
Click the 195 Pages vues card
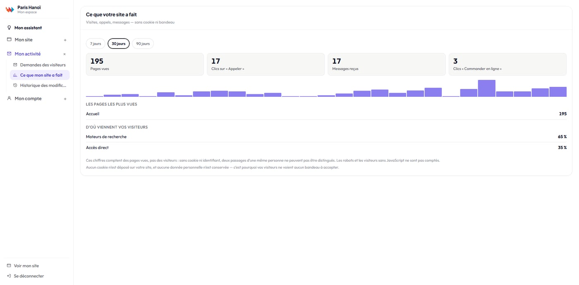point(145,64)
